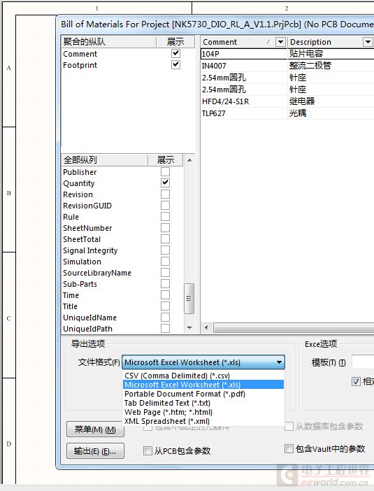Select the IN4007 comment cell
Screen dimensions: 374x491
pos(244,66)
